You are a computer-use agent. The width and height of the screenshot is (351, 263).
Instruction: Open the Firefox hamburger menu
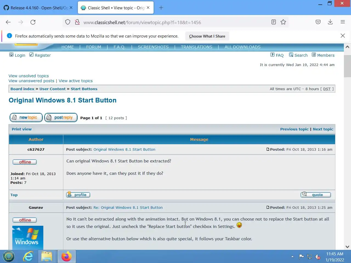pyautogui.click(x=343, y=22)
